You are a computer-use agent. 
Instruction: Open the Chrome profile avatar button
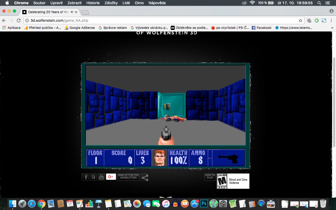click(x=331, y=11)
